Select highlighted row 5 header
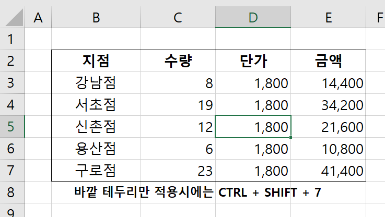The image size is (385, 217). (13, 127)
